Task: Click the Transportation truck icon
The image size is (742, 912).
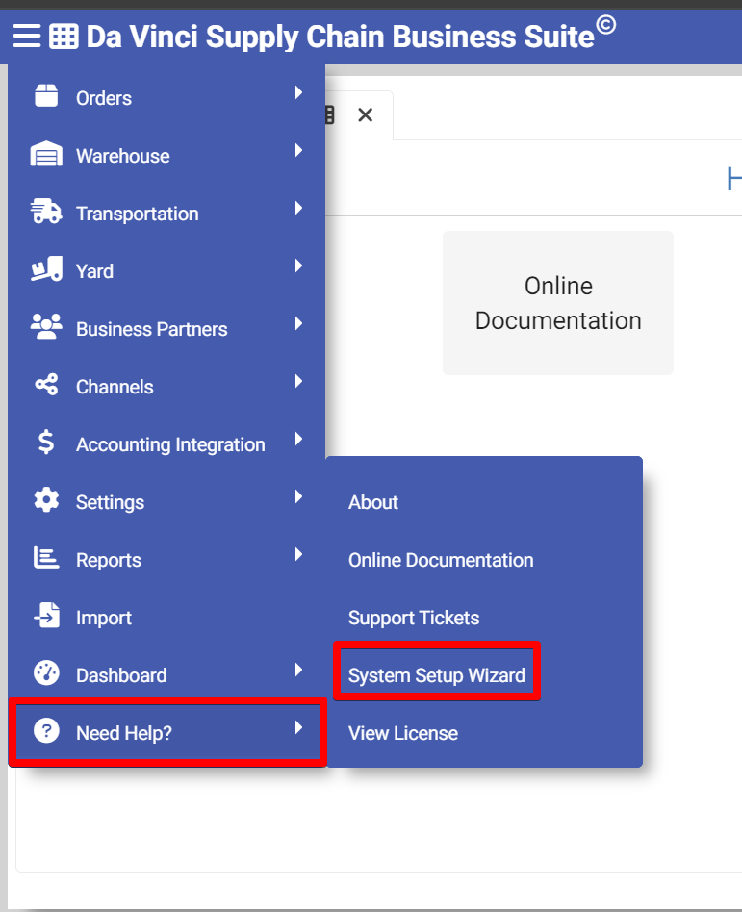Action: pos(46,211)
